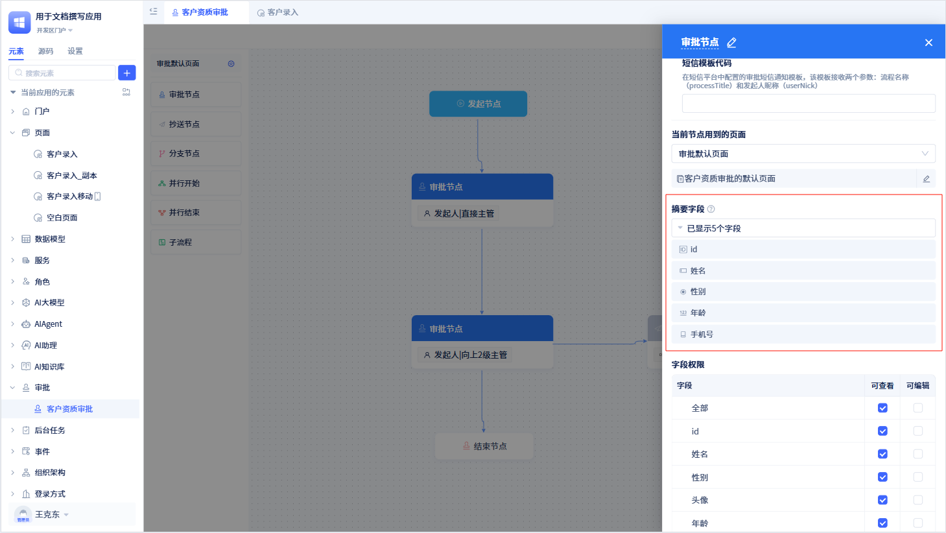Open the 审批默认页面 page dropdown

[803, 154]
